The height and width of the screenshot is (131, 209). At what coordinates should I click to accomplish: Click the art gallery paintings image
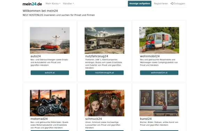click(159, 103)
